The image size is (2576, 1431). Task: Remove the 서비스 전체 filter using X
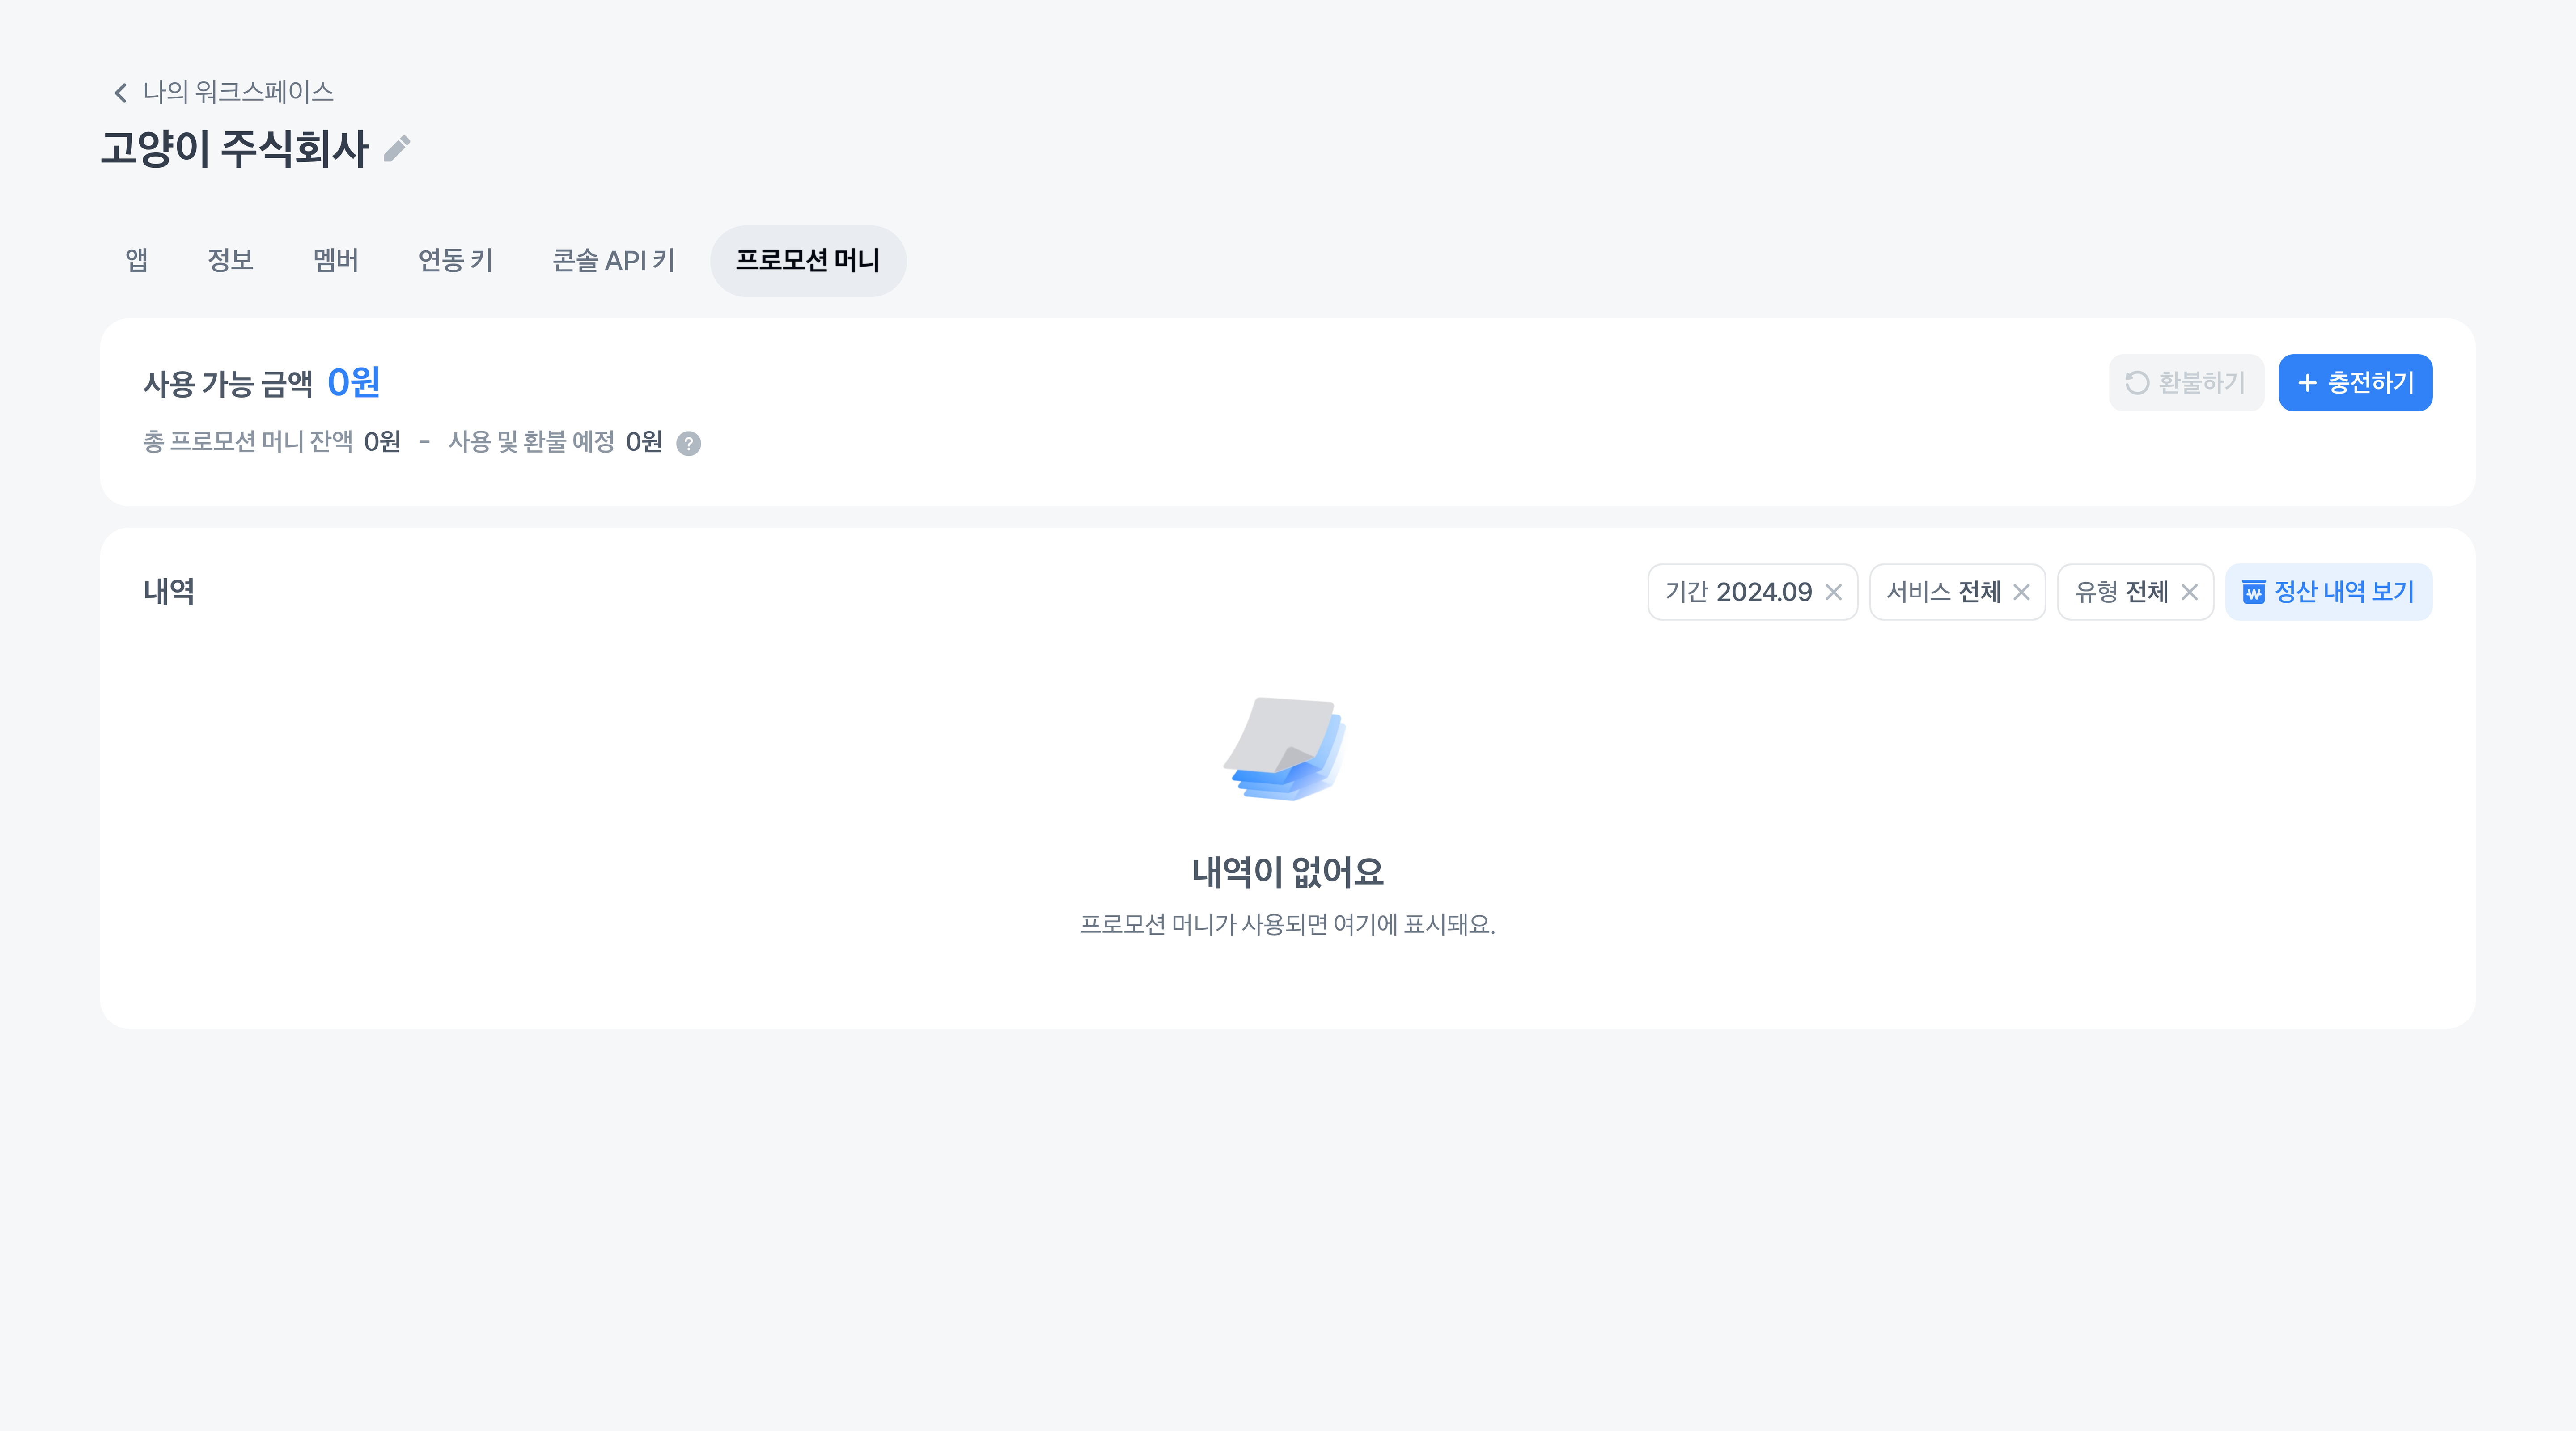(2021, 592)
